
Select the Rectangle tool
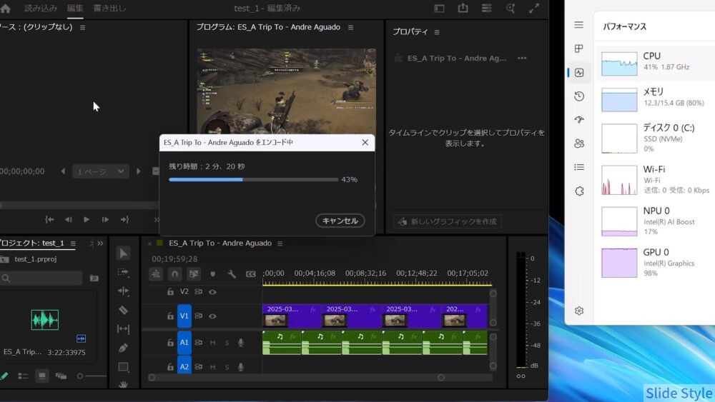[124, 367]
